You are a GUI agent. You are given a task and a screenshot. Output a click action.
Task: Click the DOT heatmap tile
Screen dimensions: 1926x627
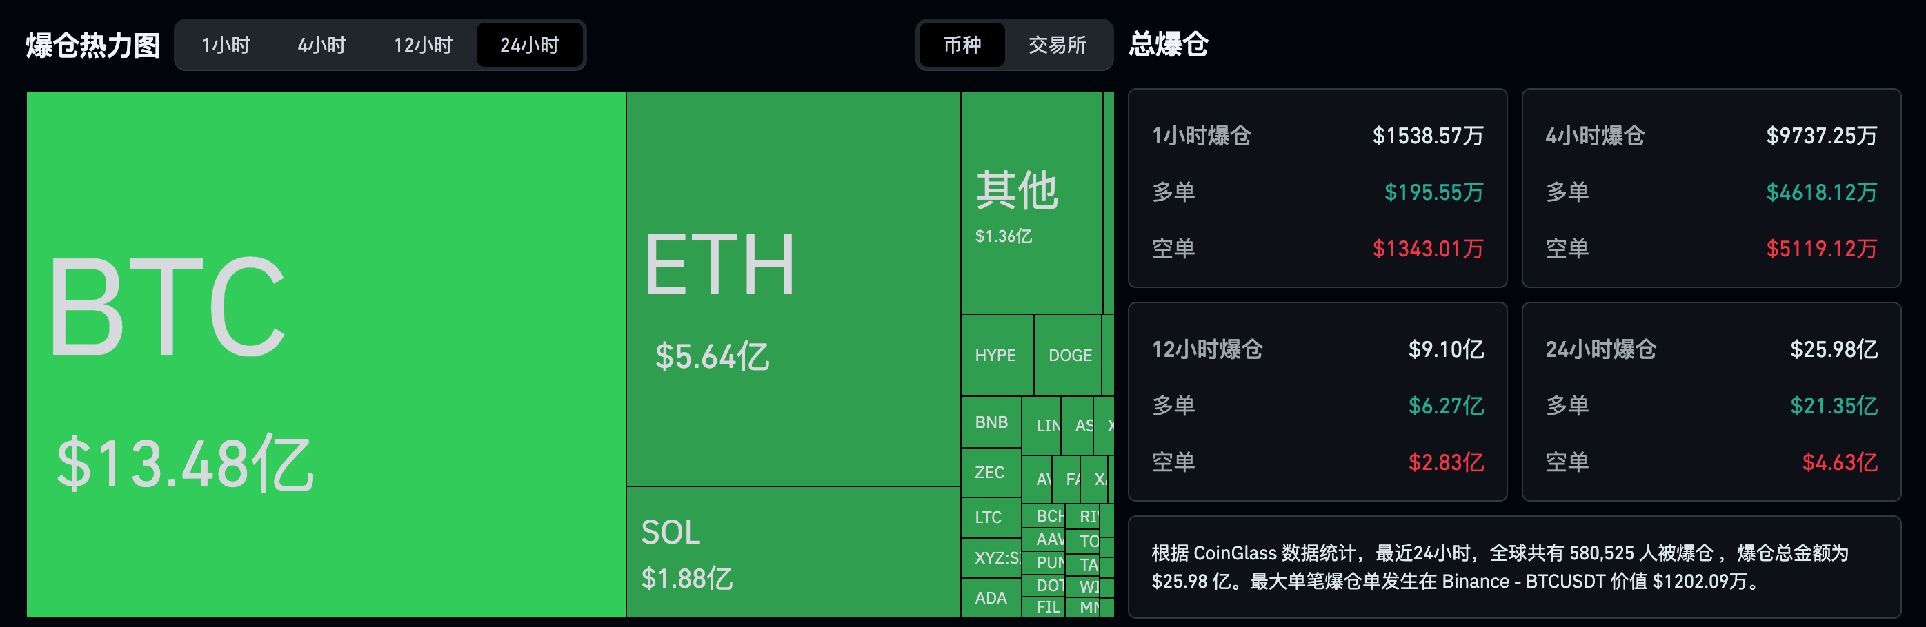pyautogui.click(x=1044, y=586)
